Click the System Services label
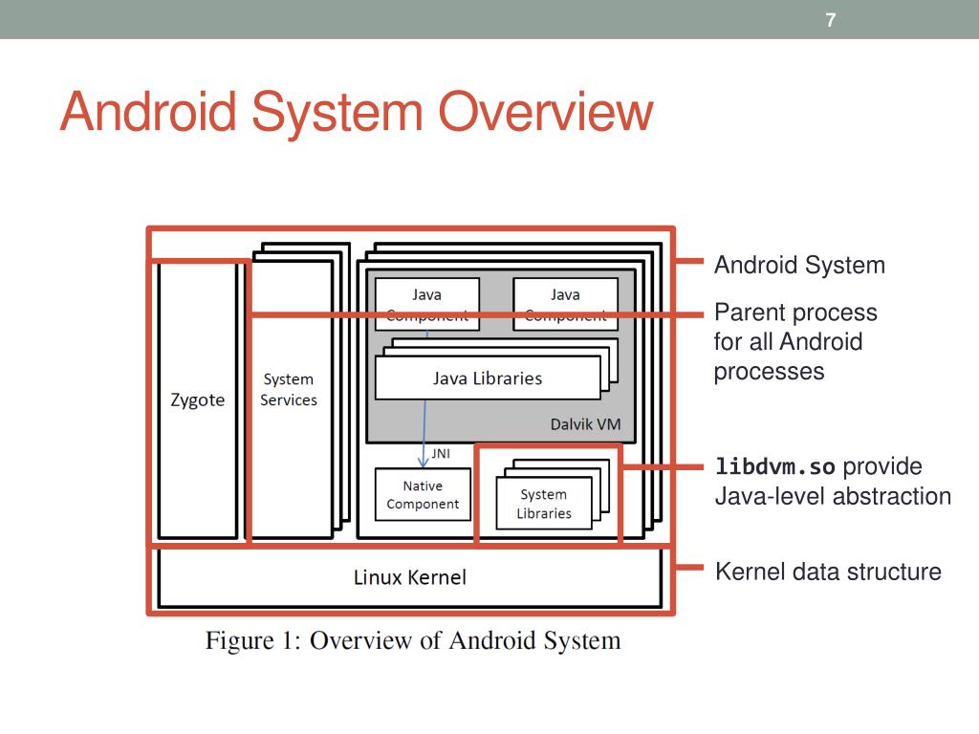 (289, 390)
